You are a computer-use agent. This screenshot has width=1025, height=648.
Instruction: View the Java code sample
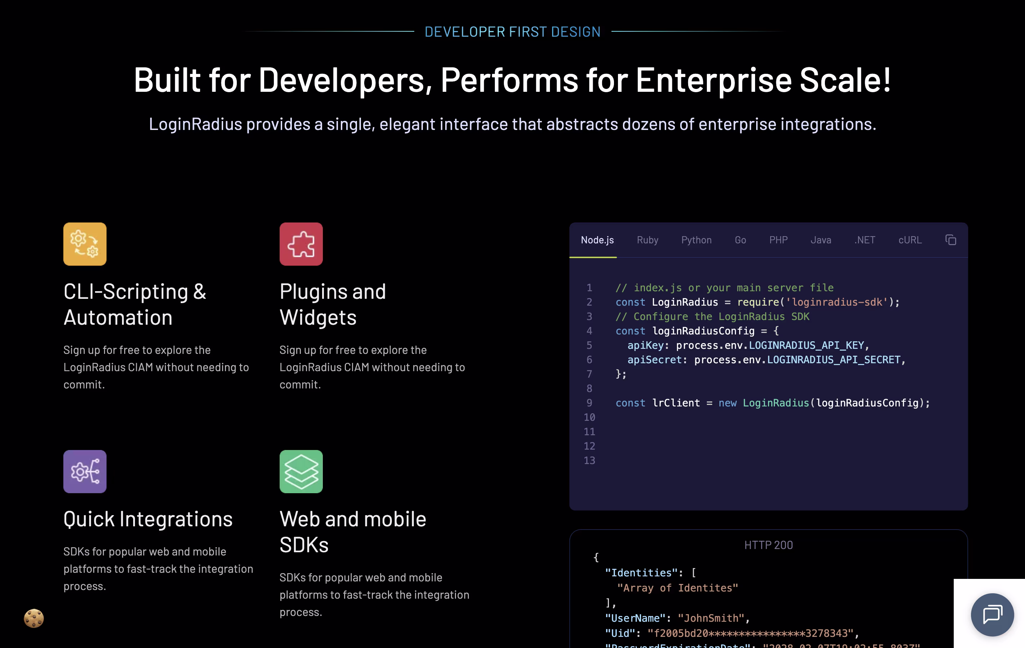point(821,240)
